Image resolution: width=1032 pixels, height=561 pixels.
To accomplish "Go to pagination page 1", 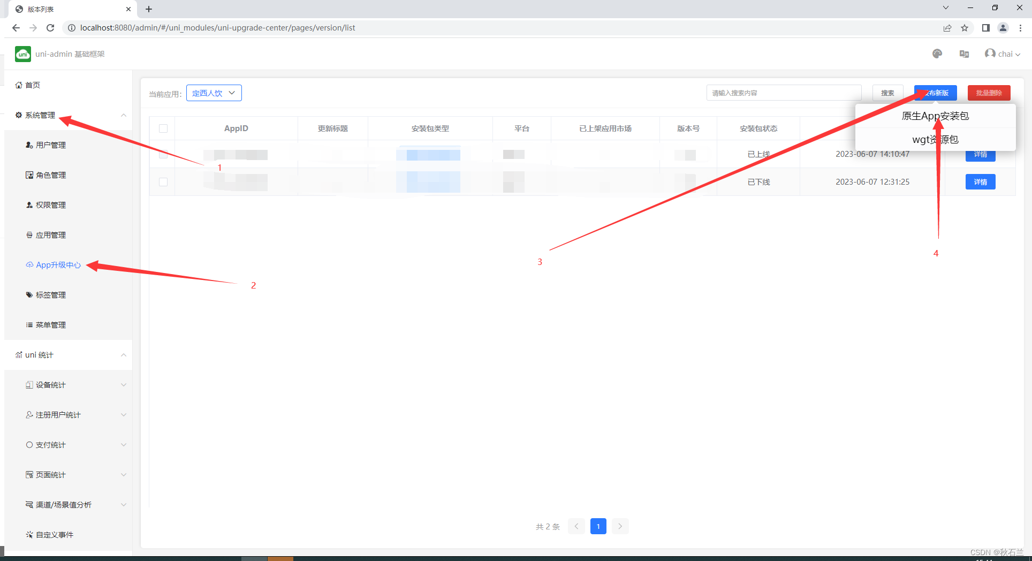I will click(598, 526).
